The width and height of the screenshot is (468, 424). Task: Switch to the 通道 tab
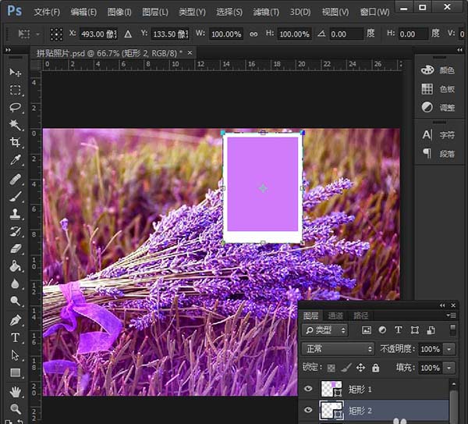(x=335, y=315)
